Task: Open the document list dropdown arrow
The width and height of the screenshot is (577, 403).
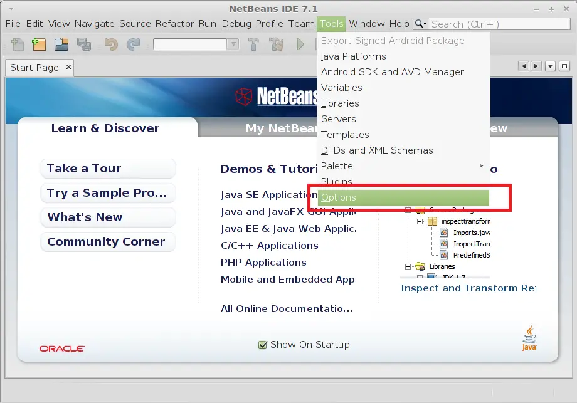Action: pos(550,66)
